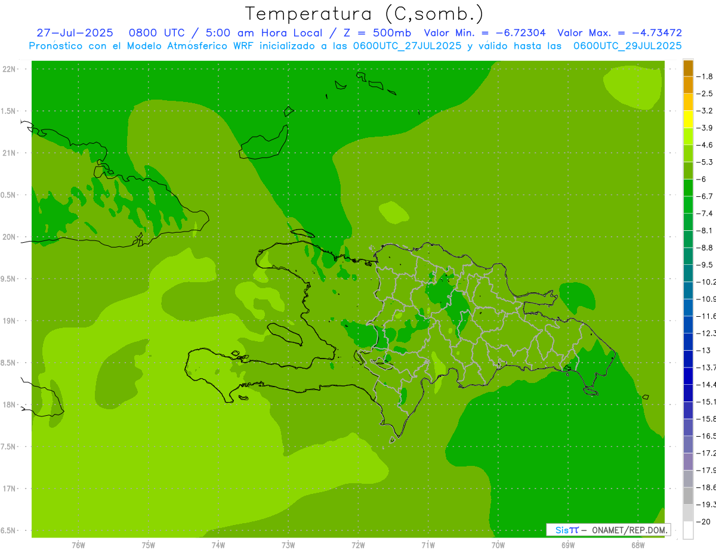The height and width of the screenshot is (553, 716).
Task: Click the '-3.9' legend value
Action: click(x=705, y=128)
